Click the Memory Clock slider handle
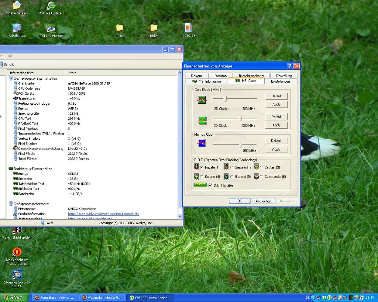 pyautogui.click(x=241, y=145)
